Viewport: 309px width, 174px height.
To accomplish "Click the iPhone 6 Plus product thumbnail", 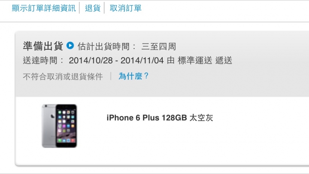I will pyautogui.click(x=59, y=126).
